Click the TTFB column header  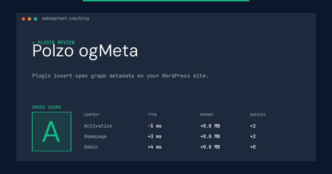coord(152,115)
